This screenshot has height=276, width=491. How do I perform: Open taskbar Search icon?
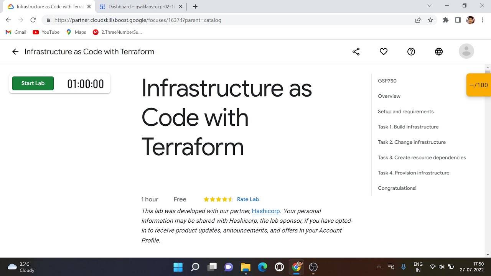pos(195,267)
